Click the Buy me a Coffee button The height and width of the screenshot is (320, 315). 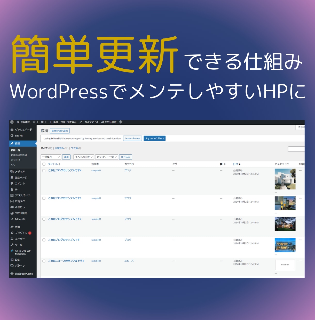coord(154,138)
